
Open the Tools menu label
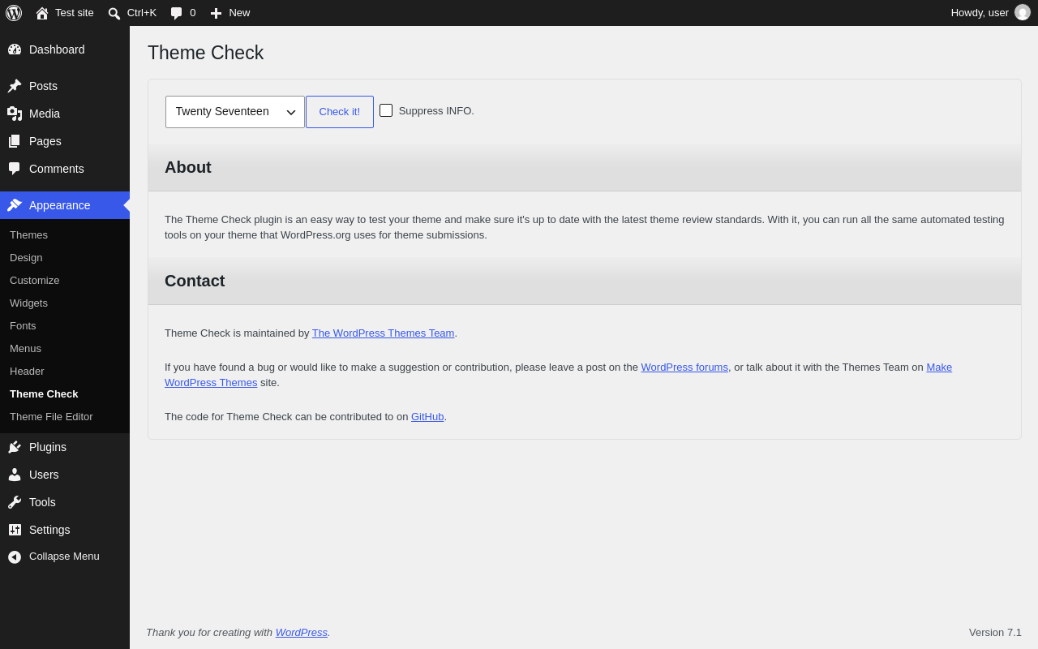coord(42,502)
